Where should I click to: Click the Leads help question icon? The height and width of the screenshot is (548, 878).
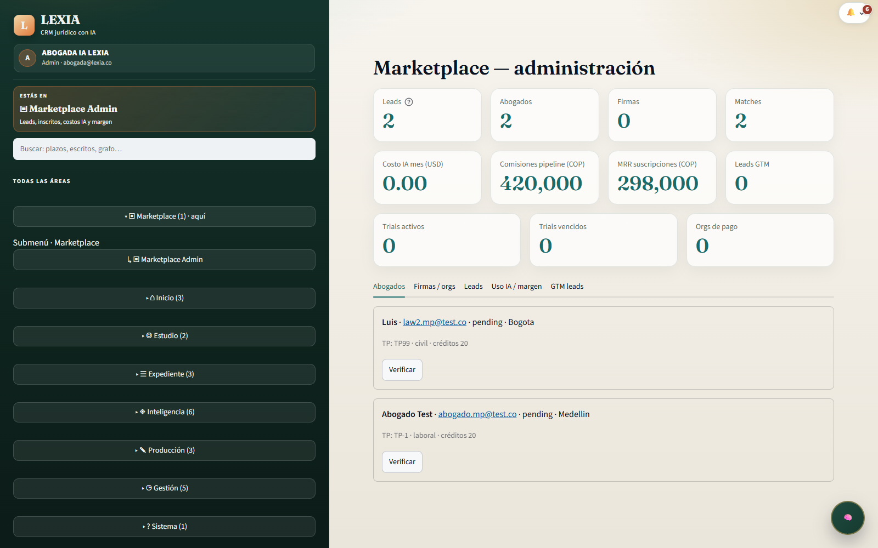click(409, 102)
